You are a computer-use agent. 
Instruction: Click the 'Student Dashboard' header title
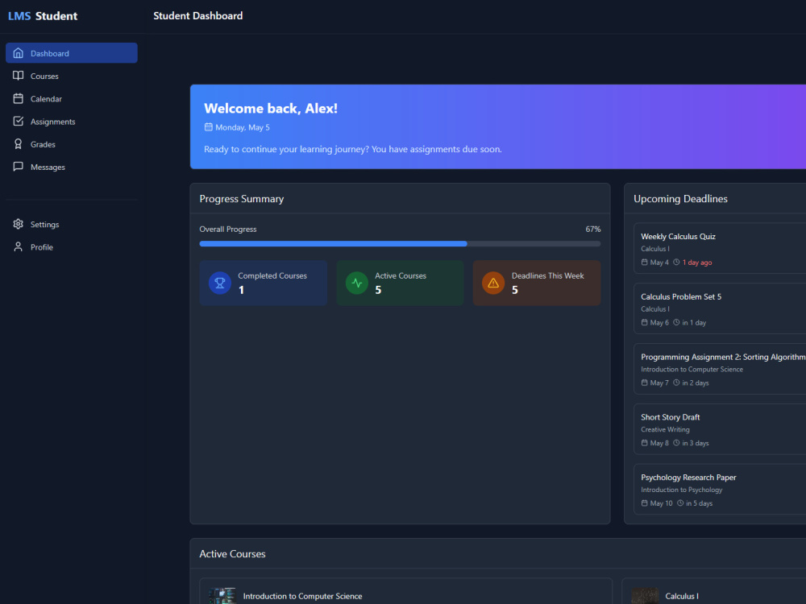coord(198,16)
